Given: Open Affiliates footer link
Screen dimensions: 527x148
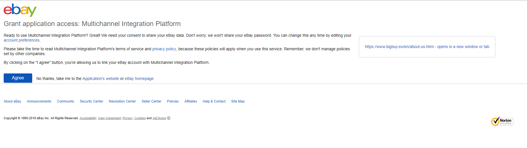Looking at the screenshot, I should [x=191, y=101].
